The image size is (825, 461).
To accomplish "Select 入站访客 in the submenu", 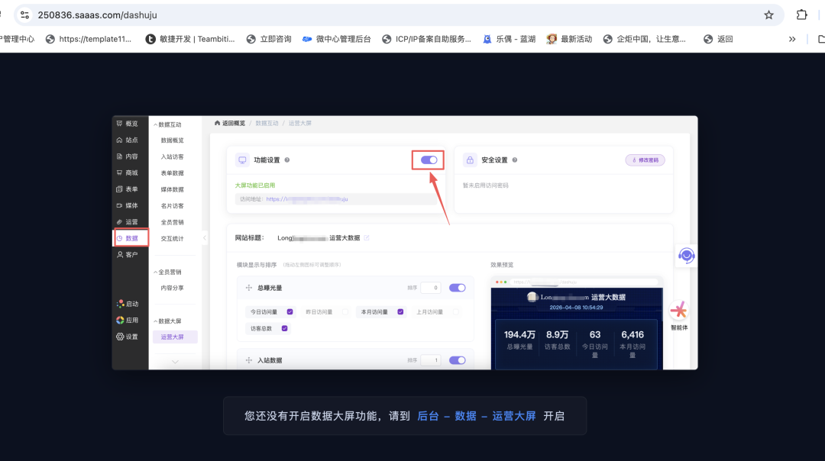I will click(x=172, y=156).
